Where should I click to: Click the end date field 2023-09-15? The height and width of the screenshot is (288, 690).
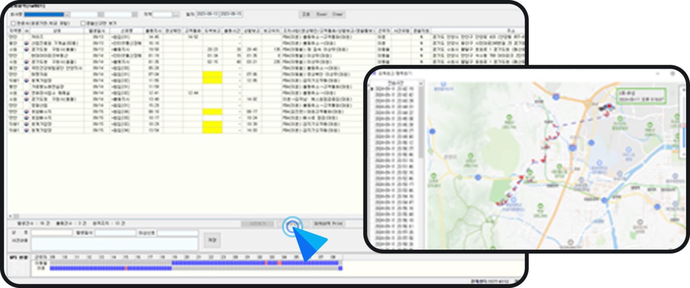click(x=230, y=13)
